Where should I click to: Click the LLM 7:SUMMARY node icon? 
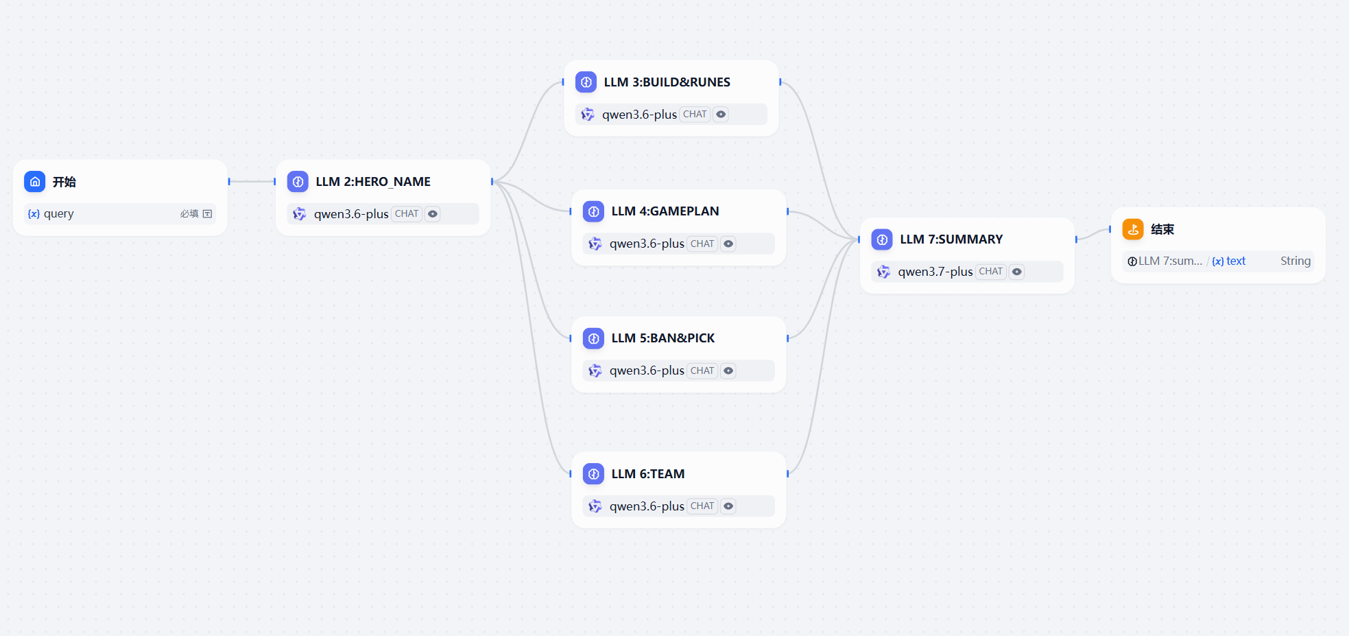882,239
